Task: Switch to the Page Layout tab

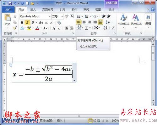Action: click(48, 9)
